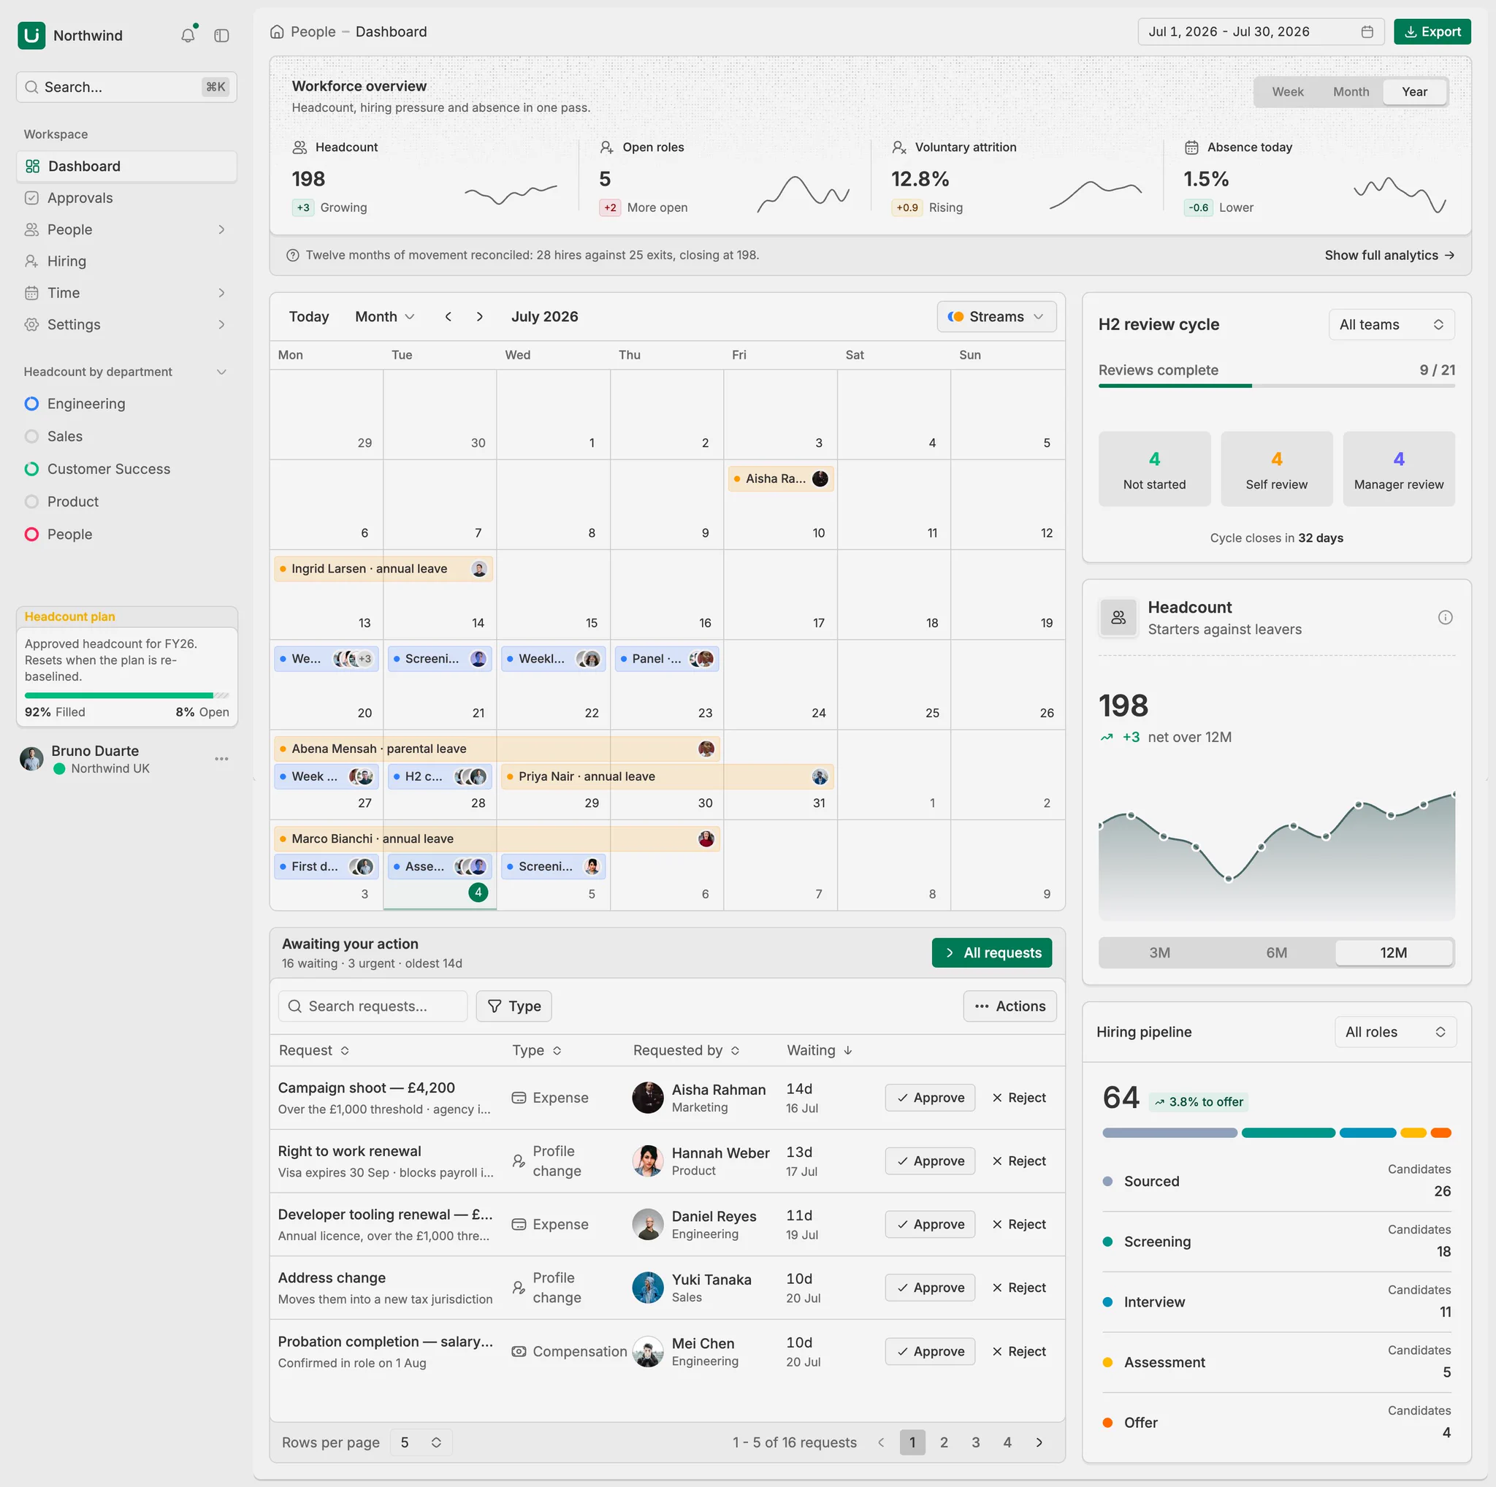
Task: Open the All roles selector
Action: click(x=1394, y=1031)
